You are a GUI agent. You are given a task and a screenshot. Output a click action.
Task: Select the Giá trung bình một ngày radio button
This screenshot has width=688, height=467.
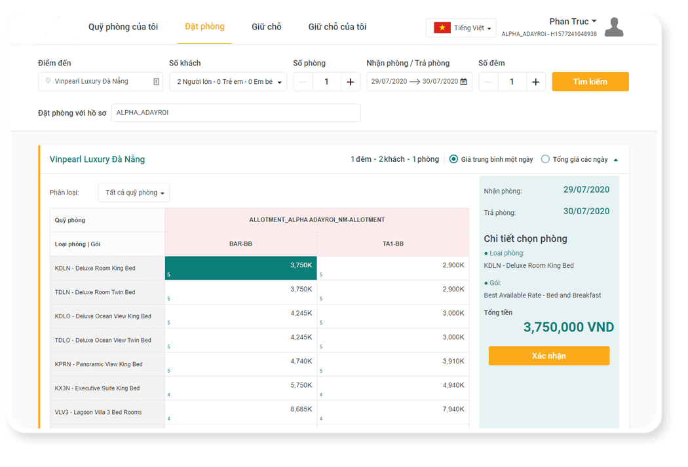click(x=453, y=159)
